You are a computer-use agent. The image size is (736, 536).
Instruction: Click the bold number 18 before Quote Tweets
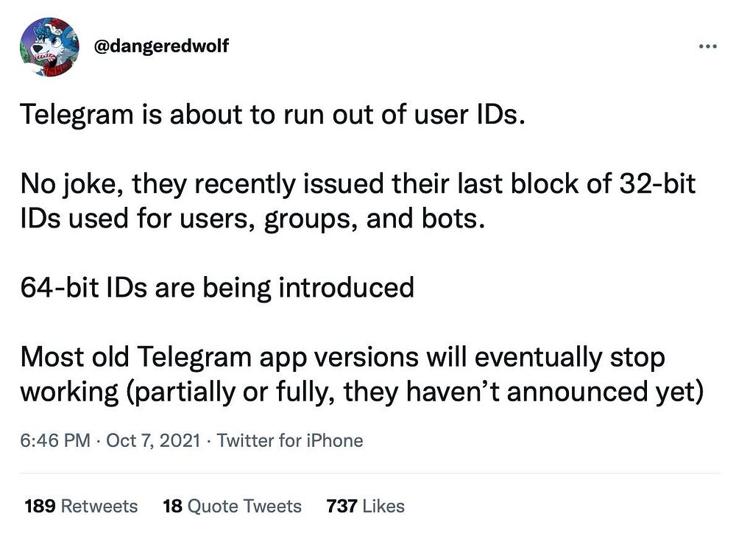click(x=172, y=507)
